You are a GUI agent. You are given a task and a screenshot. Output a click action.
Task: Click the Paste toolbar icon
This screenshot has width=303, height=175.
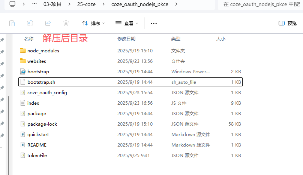(12, 23)
